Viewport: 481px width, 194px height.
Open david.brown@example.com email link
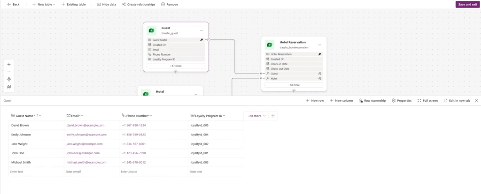(x=85, y=126)
